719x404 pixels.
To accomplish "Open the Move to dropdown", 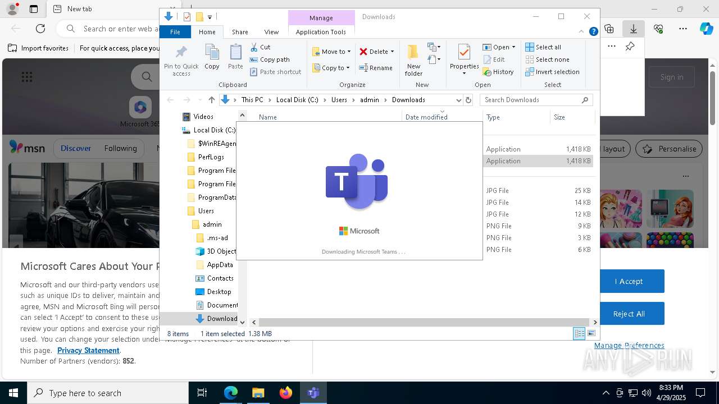I will click(x=331, y=52).
